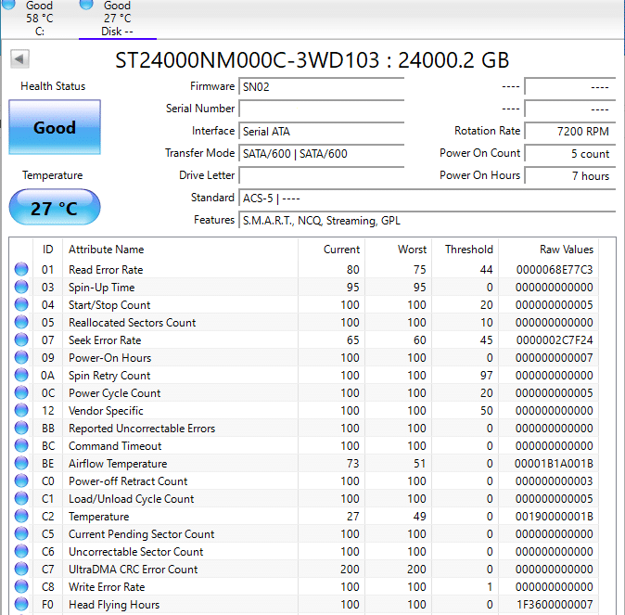Click raw value 1F3600000007
625x615 pixels.
(x=555, y=605)
